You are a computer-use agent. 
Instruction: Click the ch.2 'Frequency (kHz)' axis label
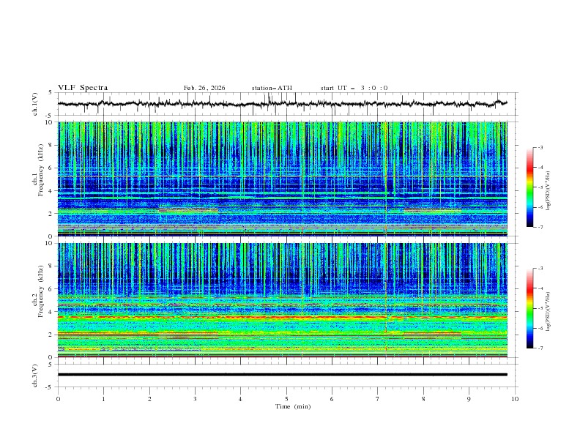click(x=41, y=291)
